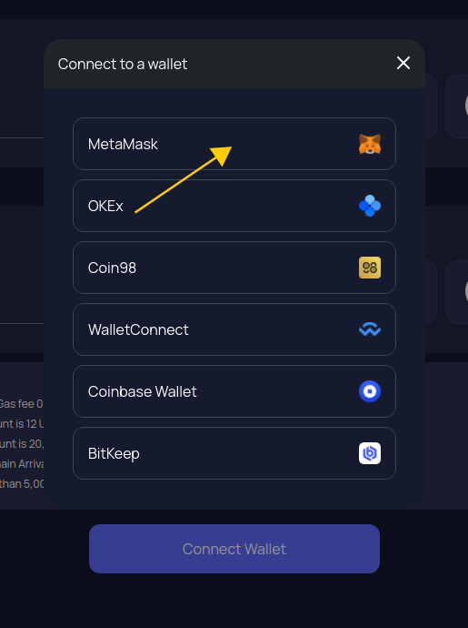The image size is (468, 628).
Task: Click the yellow Coin98 logo icon
Action: point(370,268)
